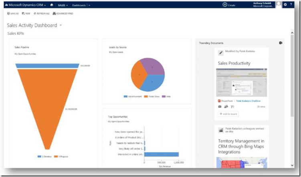301x177 pixels.
Task: Click PowerPoint icon under Sales Productivity
Action: click(x=219, y=101)
